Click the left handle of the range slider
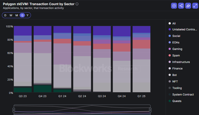 14,110
